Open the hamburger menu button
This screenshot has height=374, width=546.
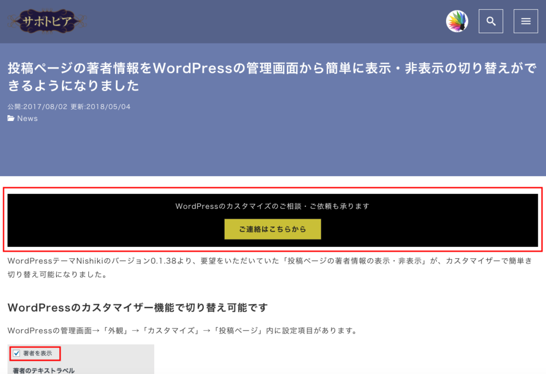point(525,21)
